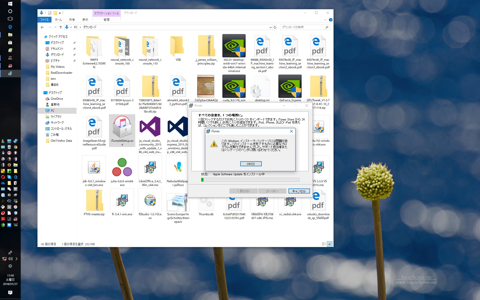Image resolution: width=480 pixels, height=300 pixels.
Task: Click OK in the iTunes error dialog
Action: point(251,164)
